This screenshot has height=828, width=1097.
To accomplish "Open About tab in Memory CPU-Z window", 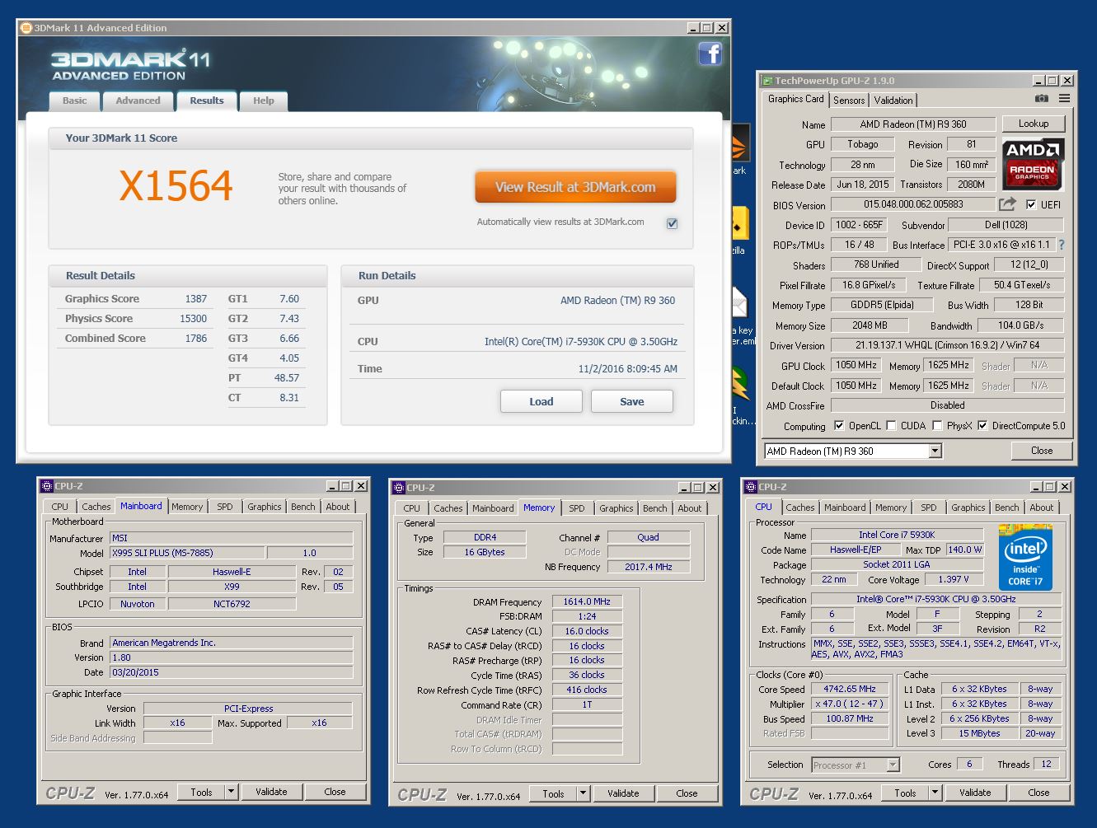I will (690, 508).
